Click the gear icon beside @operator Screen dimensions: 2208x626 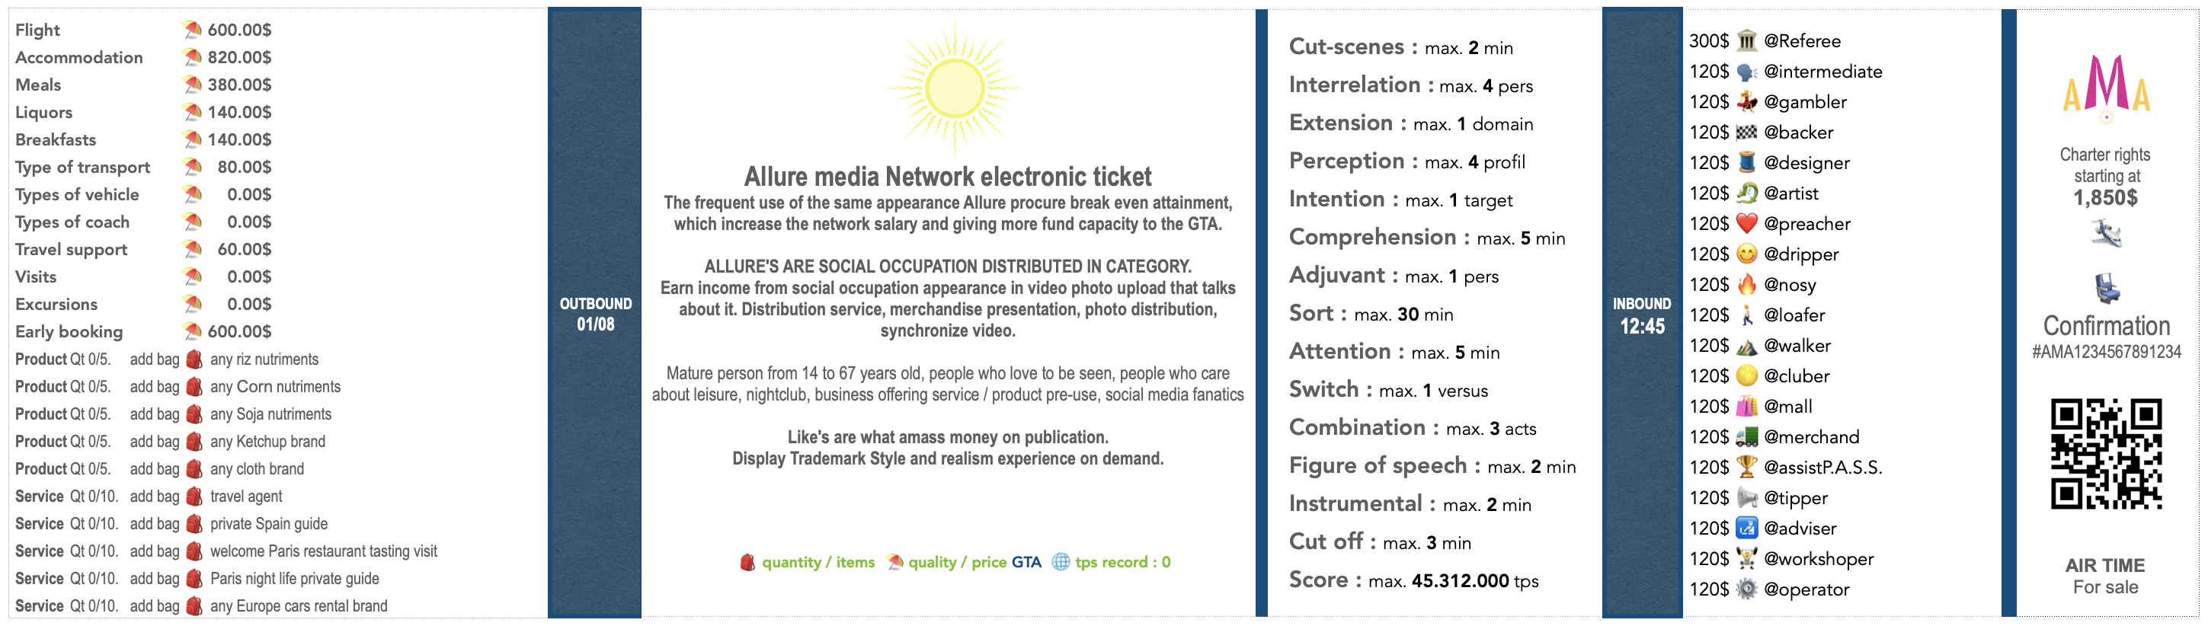(1746, 589)
